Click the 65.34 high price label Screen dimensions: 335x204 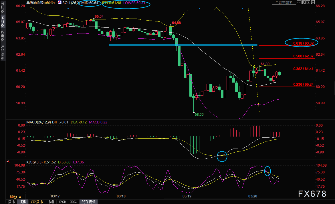tap(99, 17)
